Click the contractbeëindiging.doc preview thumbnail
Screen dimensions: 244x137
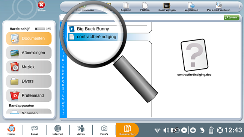point(194,55)
